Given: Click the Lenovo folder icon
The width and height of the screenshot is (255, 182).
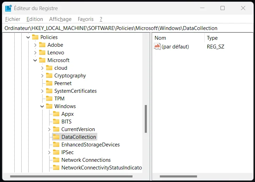Looking at the screenshot, I should [42, 53].
